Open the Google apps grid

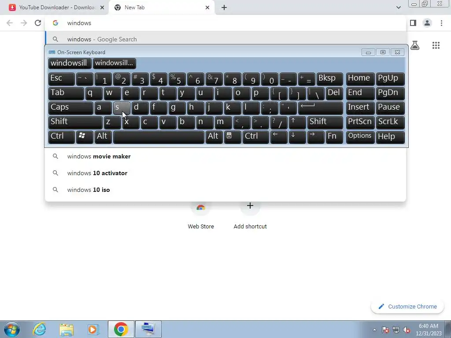click(436, 45)
